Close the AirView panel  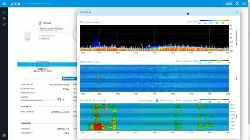point(237,12)
